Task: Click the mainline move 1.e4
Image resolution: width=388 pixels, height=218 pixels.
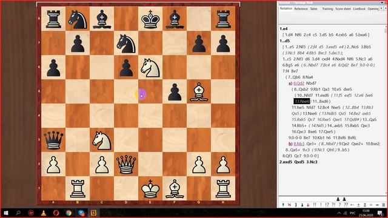Action: click(x=284, y=28)
